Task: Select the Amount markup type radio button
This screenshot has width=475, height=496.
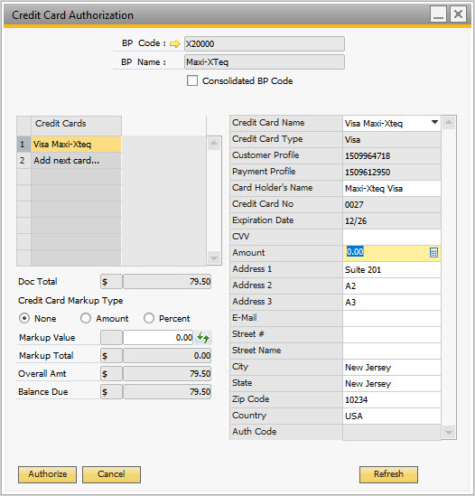Action: (86, 318)
